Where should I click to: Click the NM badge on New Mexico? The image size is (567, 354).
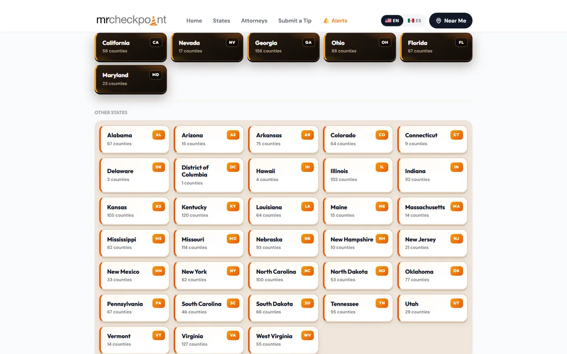[158, 271]
